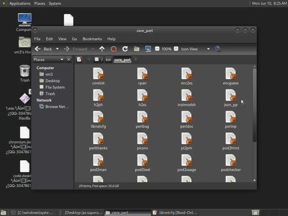The width and height of the screenshot is (288, 216).
Task: Open File System in the sidebar
Action: [x=52, y=87]
